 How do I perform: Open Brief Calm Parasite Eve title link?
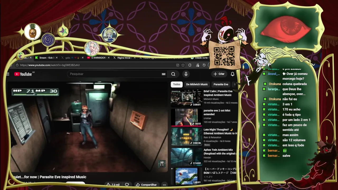pyautogui.click(x=218, y=93)
